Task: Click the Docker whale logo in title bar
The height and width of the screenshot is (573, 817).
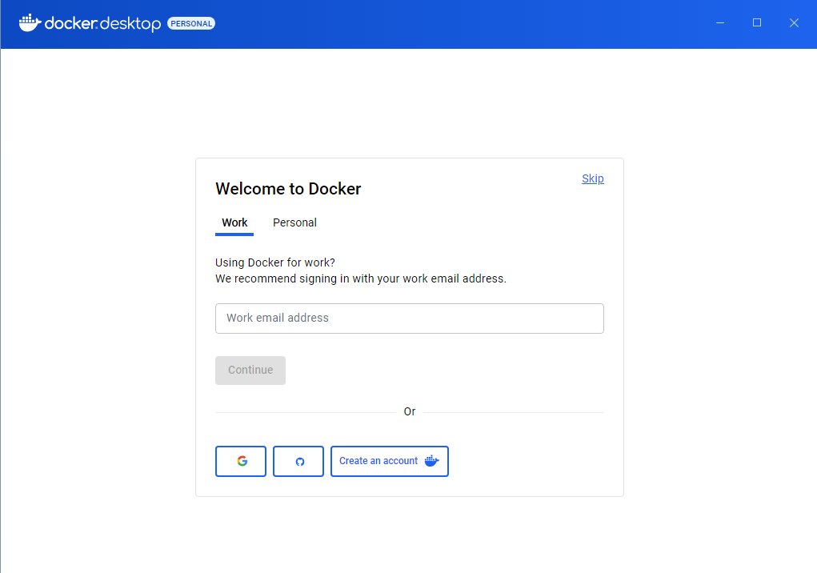Action: [x=30, y=23]
